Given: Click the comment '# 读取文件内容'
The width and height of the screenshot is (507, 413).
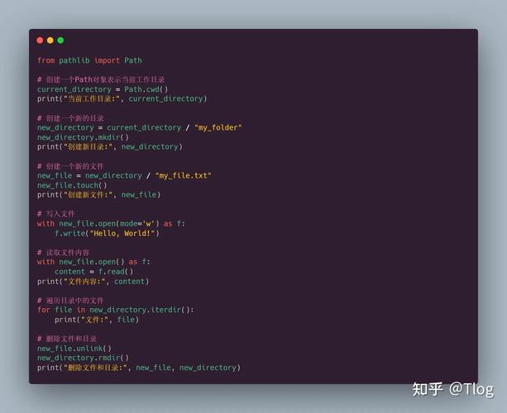Looking at the screenshot, I should [64, 252].
